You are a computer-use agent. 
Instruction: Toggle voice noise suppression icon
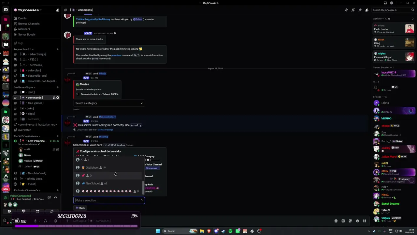coord(49,197)
